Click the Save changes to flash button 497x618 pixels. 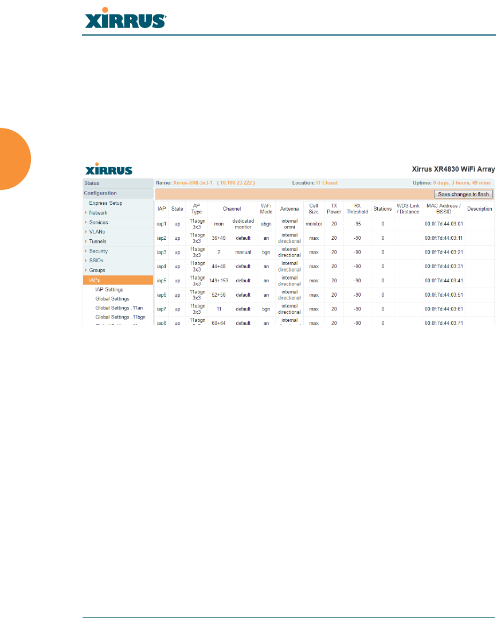463,195
